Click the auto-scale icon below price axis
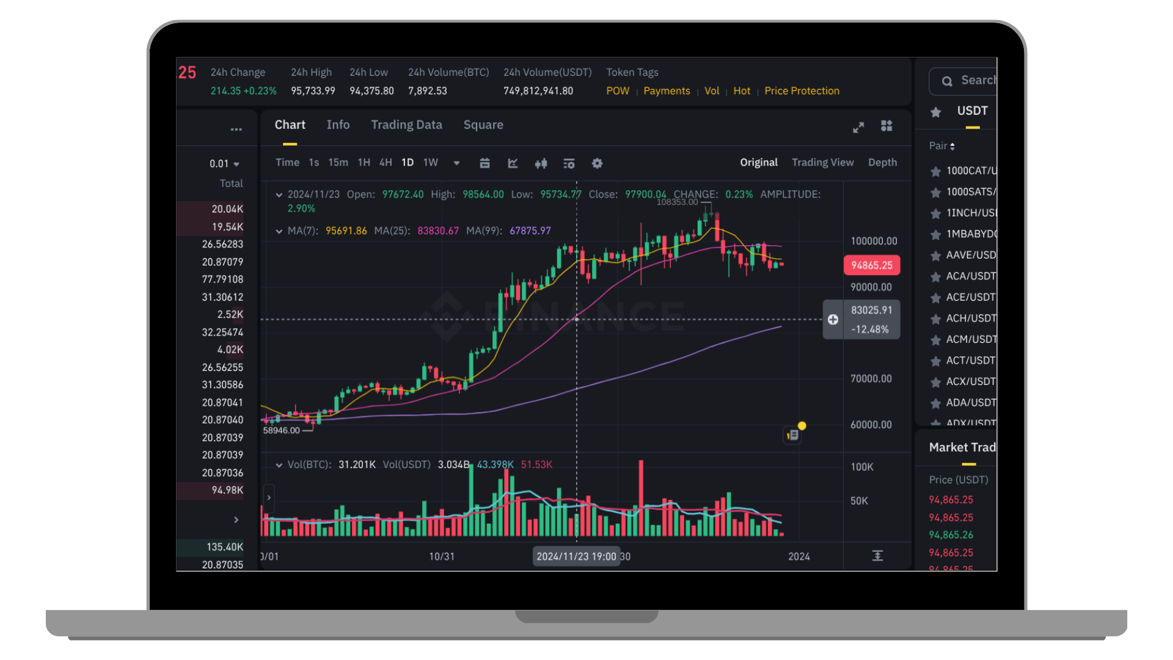 pyautogui.click(x=877, y=555)
